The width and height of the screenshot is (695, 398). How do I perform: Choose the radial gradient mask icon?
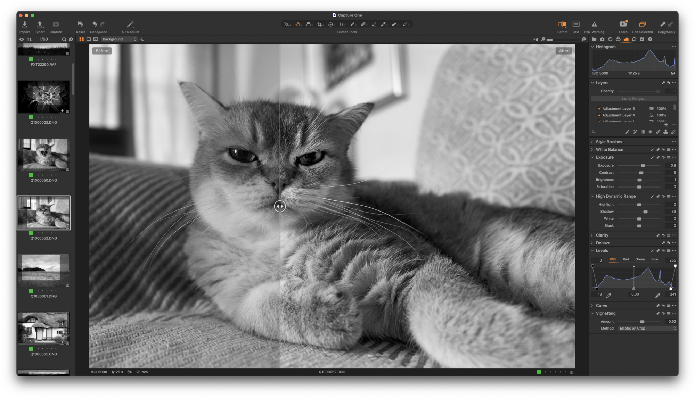[650, 132]
